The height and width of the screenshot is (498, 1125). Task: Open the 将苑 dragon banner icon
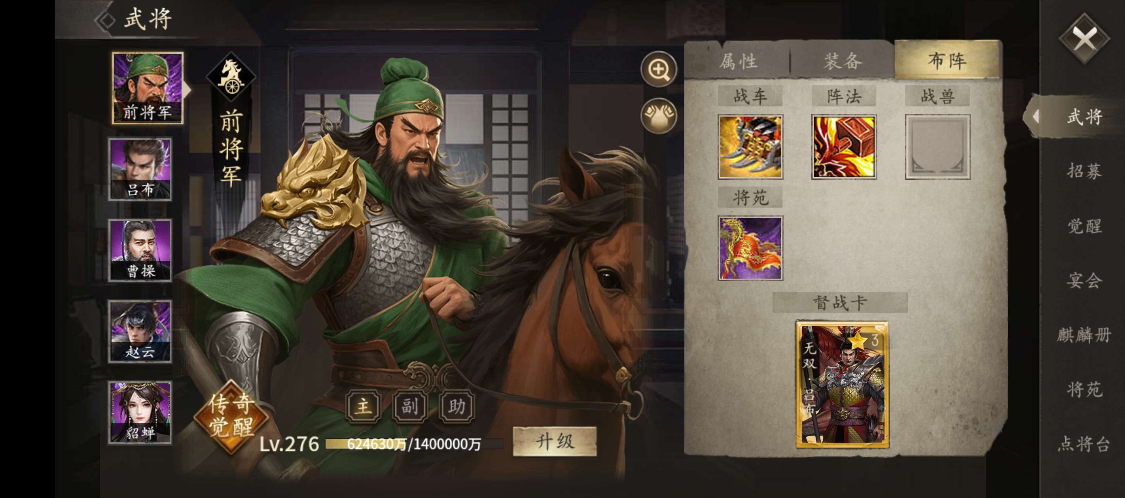click(750, 248)
